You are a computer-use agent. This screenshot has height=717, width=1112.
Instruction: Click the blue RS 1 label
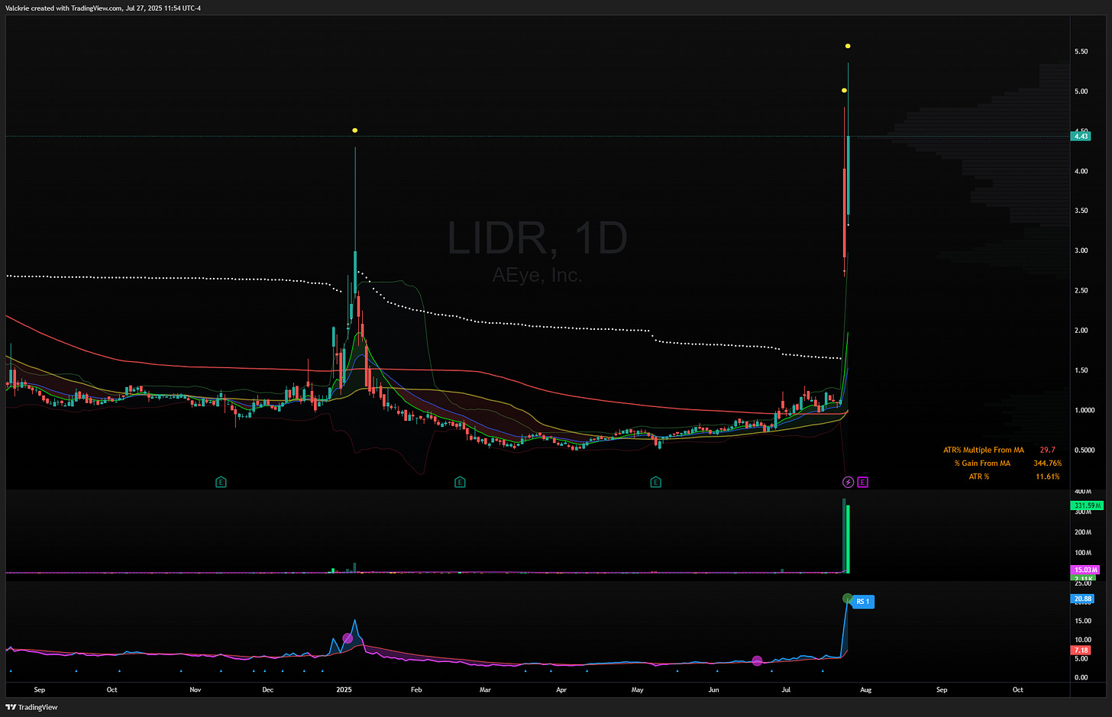pos(863,602)
